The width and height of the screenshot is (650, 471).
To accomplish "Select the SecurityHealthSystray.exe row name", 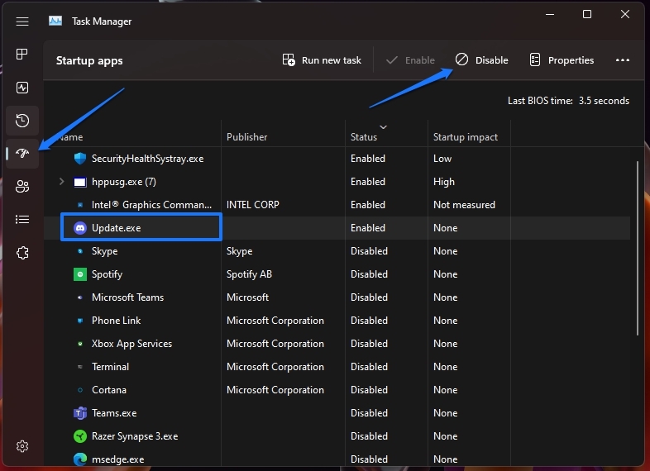I will coord(147,159).
